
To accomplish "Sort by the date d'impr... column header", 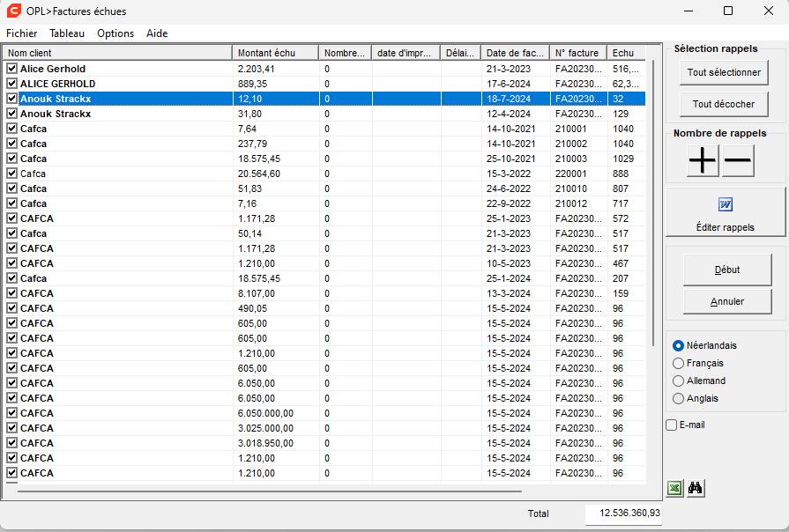I will pos(406,53).
